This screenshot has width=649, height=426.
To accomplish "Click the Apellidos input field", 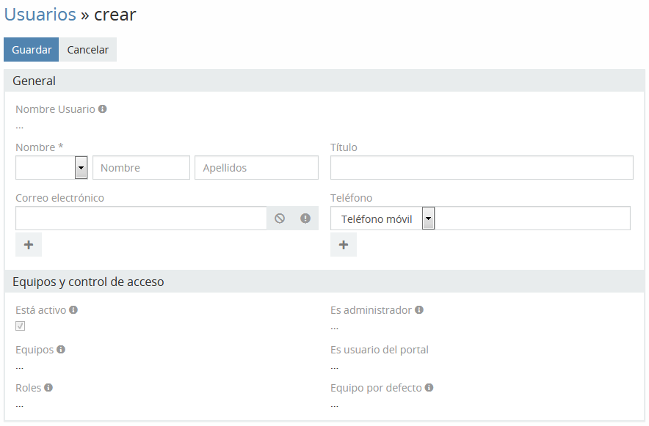I will tap(256, 168).
